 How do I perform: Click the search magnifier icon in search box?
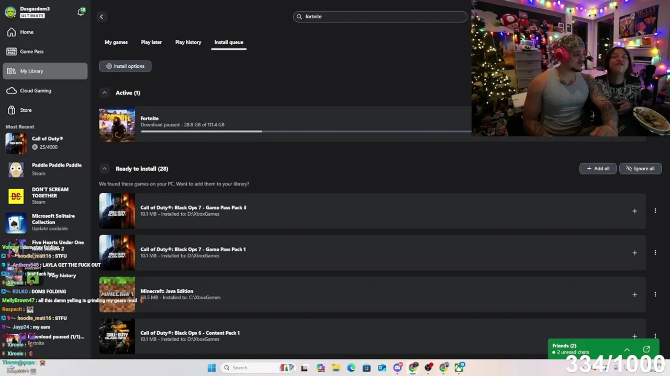299,17
